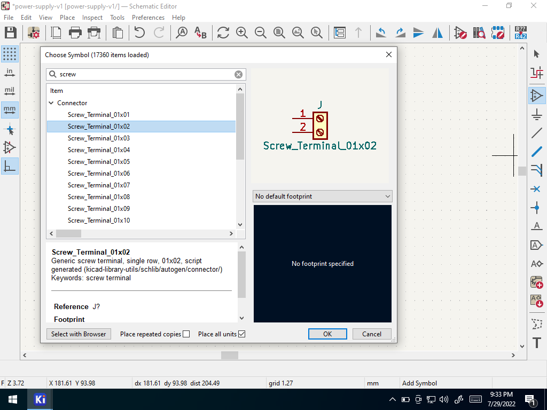Screen dimensions: 547x410
Task: Toggle orthogonal wire drawing mode
Action: (x=10, y=167)
